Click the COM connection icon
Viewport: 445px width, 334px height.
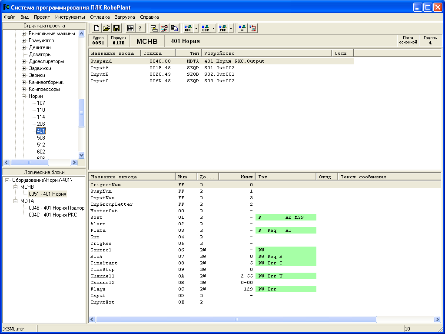click(x=206, y=28)
